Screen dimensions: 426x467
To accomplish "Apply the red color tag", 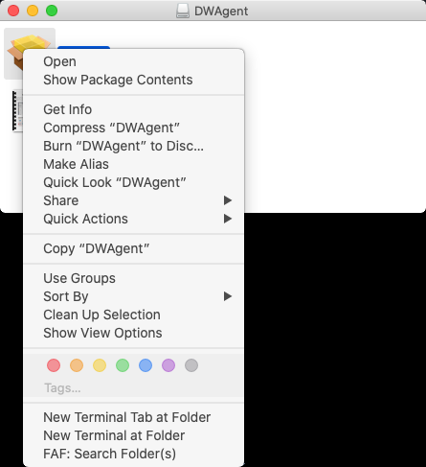I will [54, 365].
